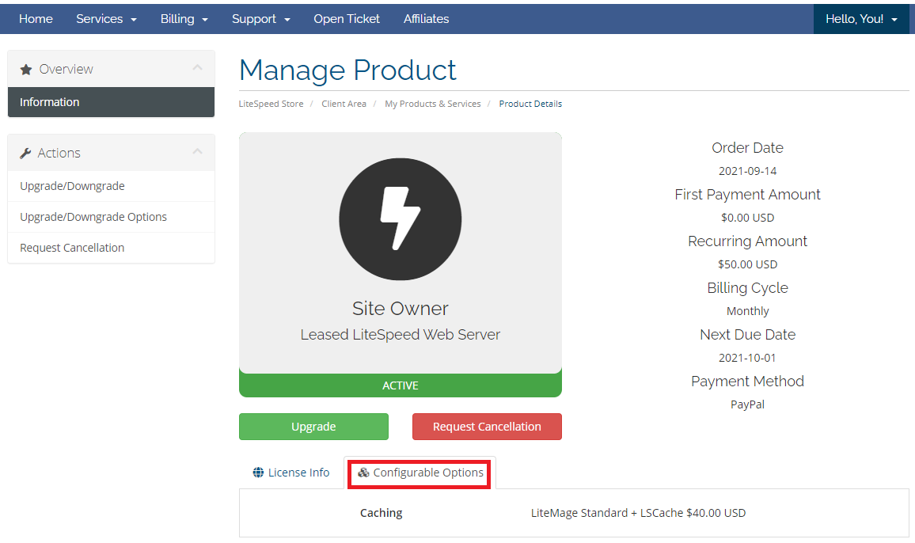
Task: Click the Product Details breadcrumb
Action: 530,104
